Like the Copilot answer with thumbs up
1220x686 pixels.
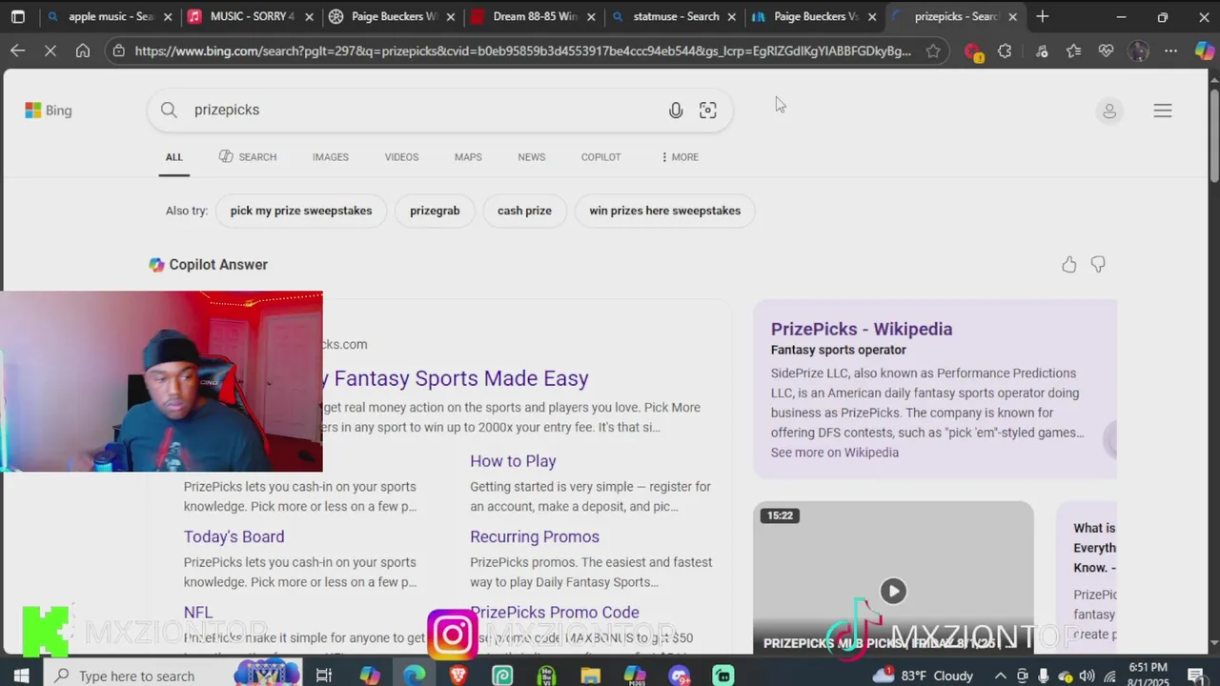click(x=1069, y=265)
